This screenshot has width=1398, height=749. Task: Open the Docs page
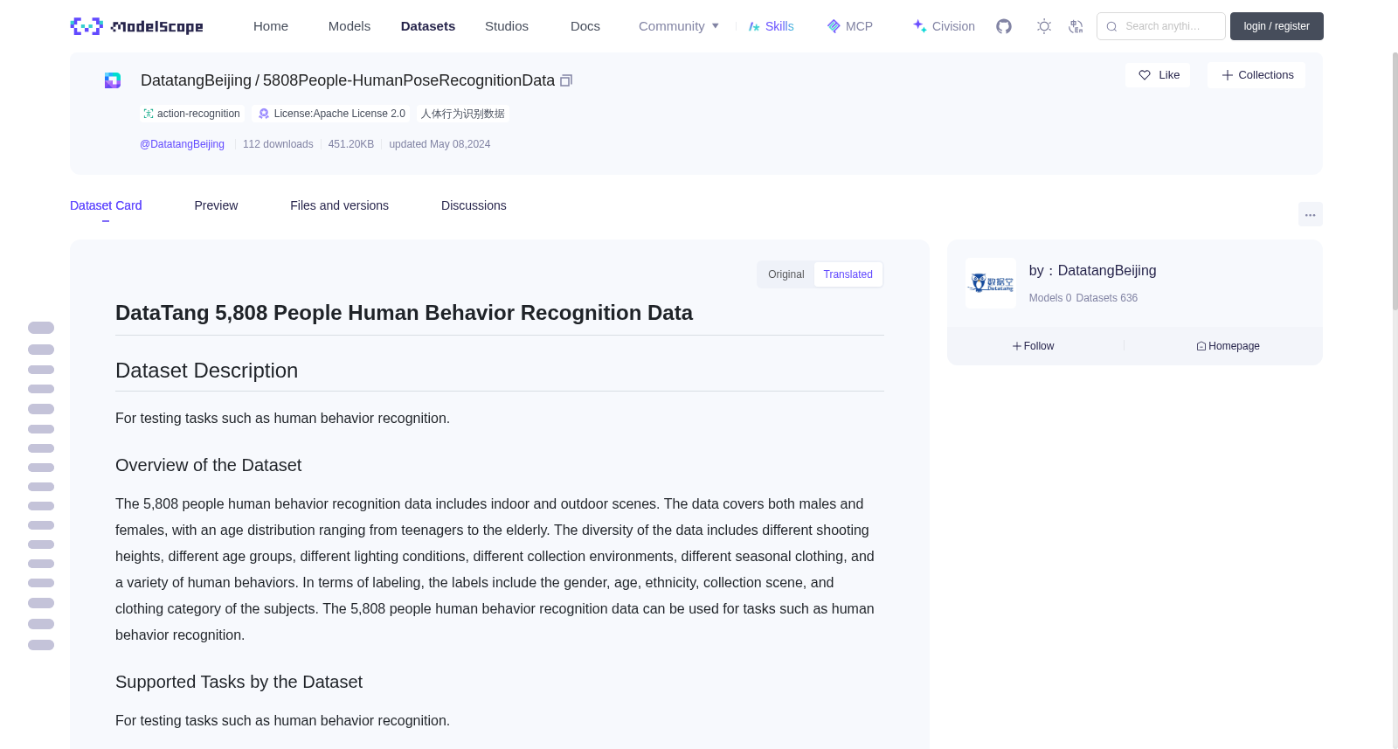coord(585,26)
